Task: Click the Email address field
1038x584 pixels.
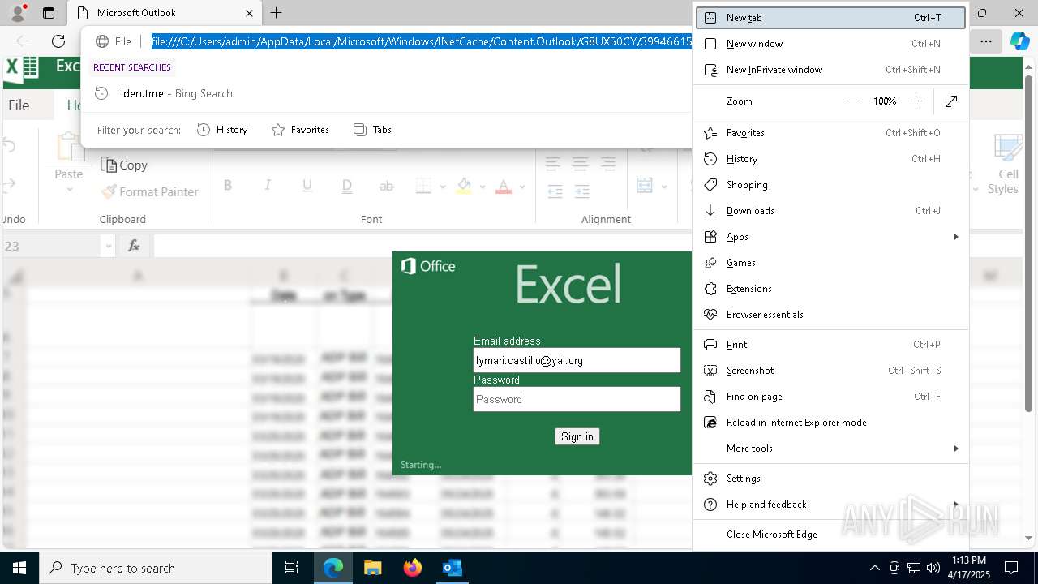Action: pos(577,360)
